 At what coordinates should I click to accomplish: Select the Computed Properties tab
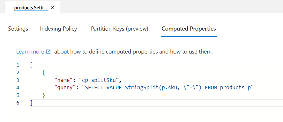189,29
